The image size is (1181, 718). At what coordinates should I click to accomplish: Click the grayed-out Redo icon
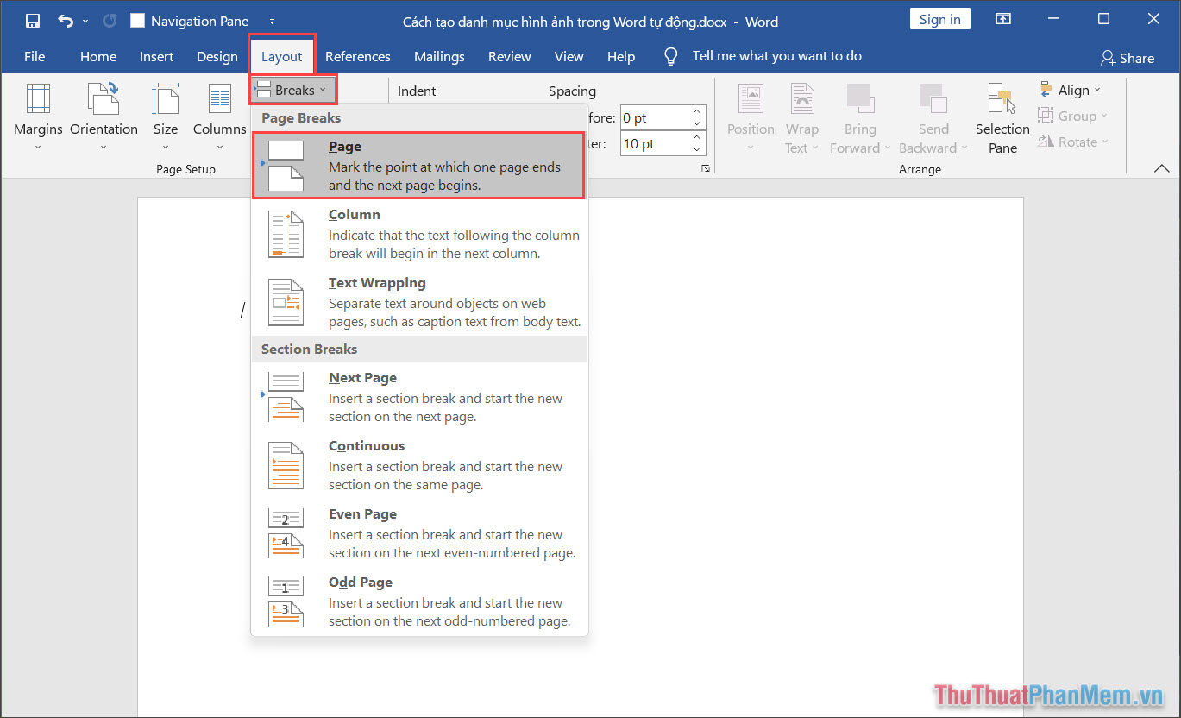click(x=110, y=21)
